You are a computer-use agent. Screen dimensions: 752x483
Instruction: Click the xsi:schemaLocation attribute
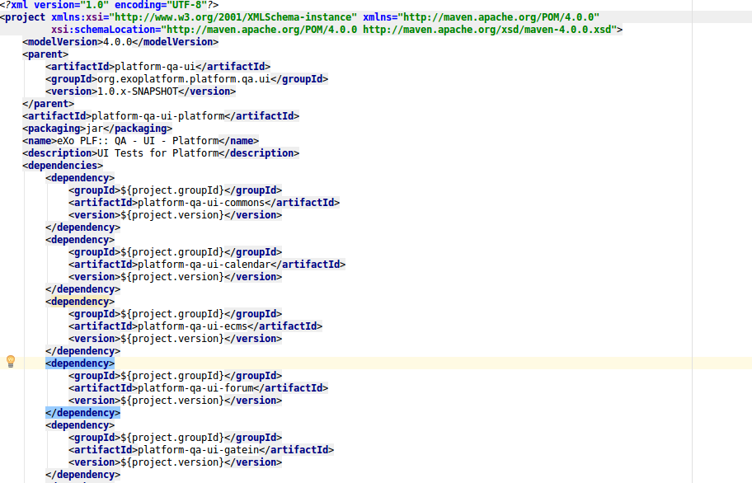pos(334,30)
